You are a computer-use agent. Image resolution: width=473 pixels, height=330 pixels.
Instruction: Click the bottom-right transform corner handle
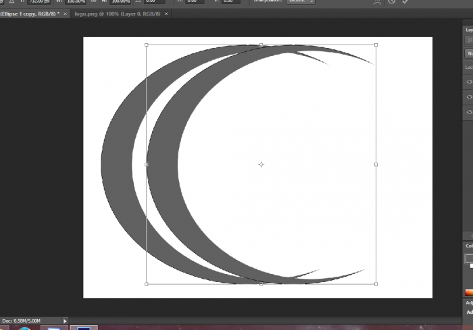pyautogui.click(x=376, y=284)
